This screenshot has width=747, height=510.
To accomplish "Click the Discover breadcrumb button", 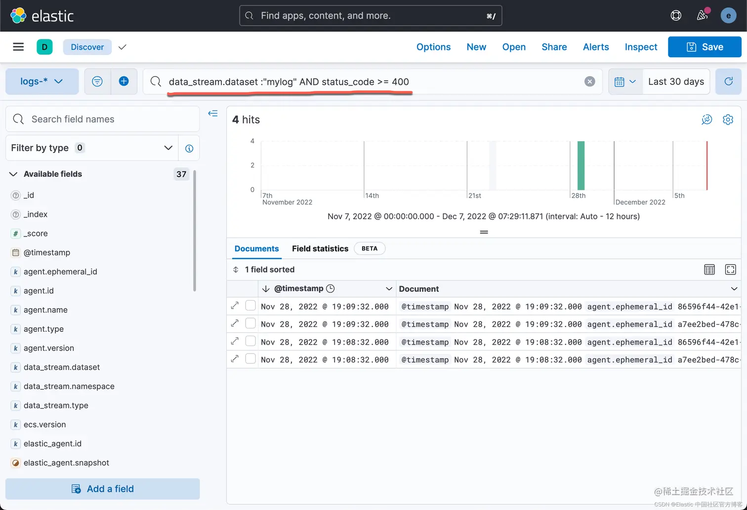I will (87, 47).
